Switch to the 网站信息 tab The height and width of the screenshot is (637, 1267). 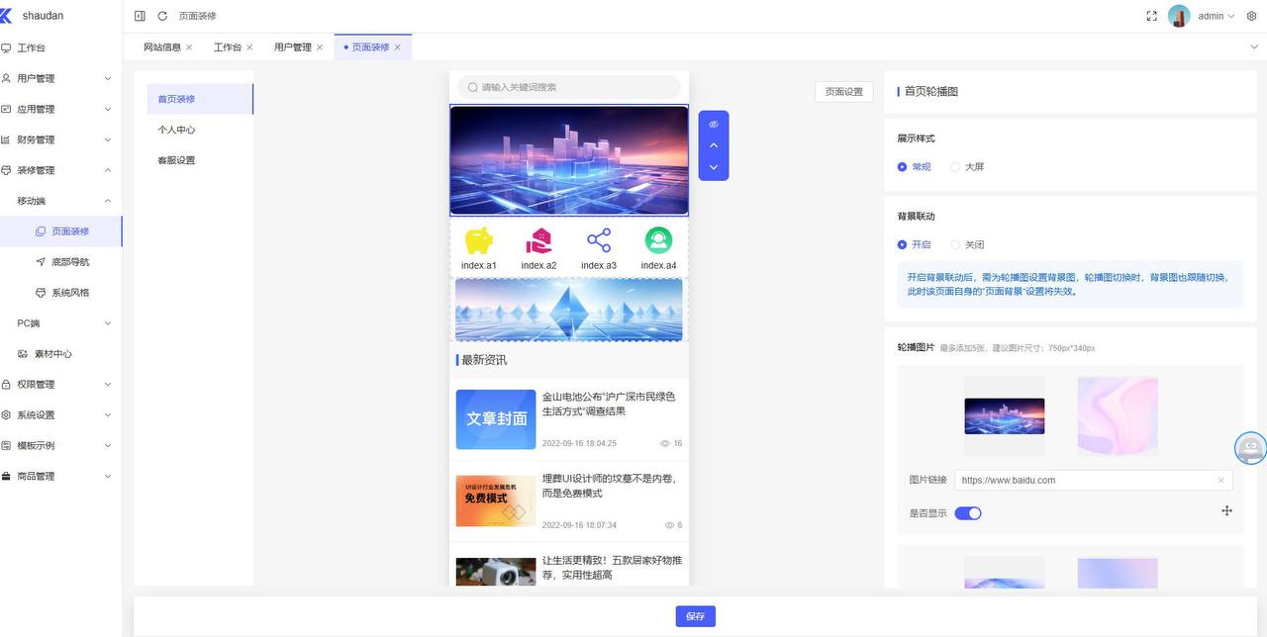click(x=161, y=47)
